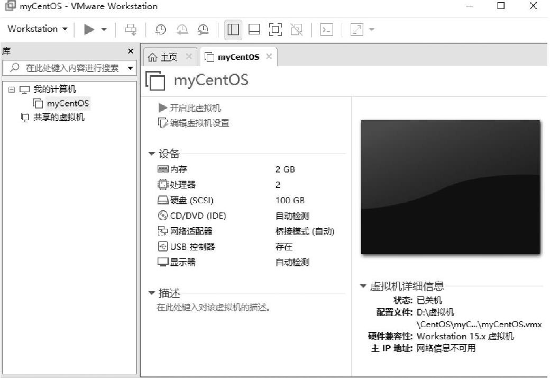Minimize the VMware Workstation window

(469, 6)
